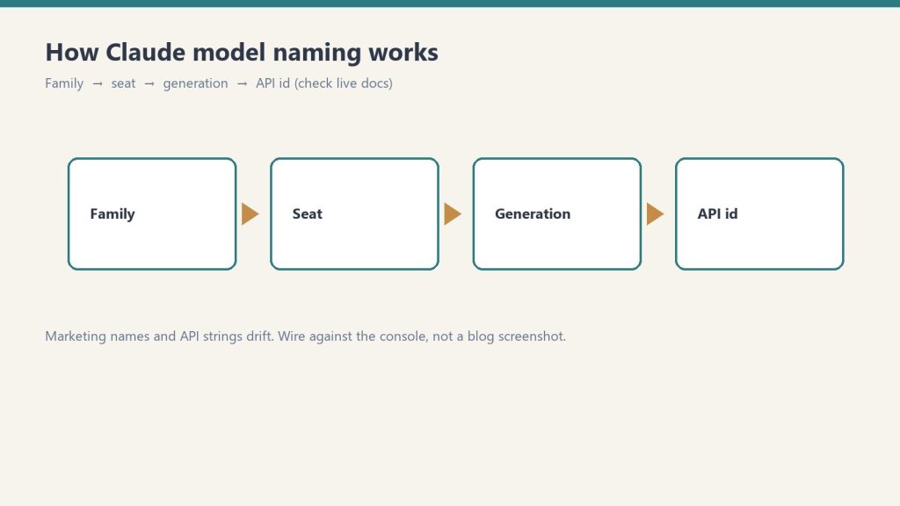Image resolution: width=900 pixels, height=506 pixels.
Task: Click the arrow between Generation and API id
Action: tap(656, 214)
